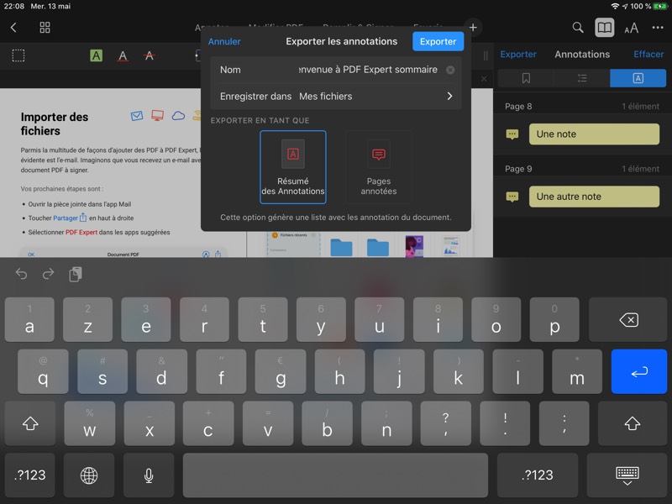
Task: Tap Annuler to cancel export
Action: coord(224,41)
